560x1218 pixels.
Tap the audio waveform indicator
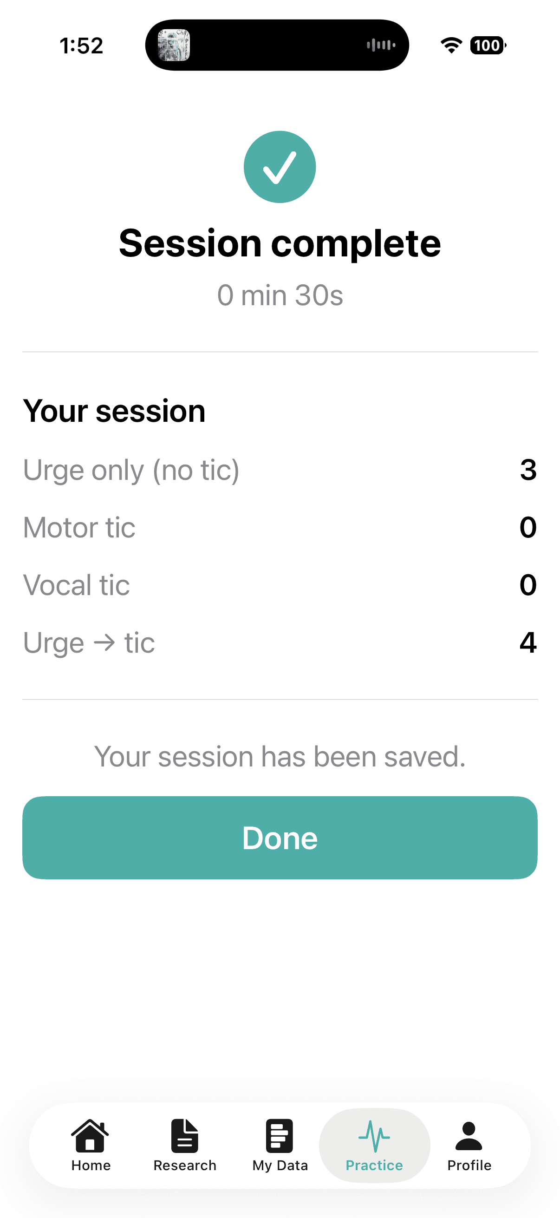pos(381,45)
